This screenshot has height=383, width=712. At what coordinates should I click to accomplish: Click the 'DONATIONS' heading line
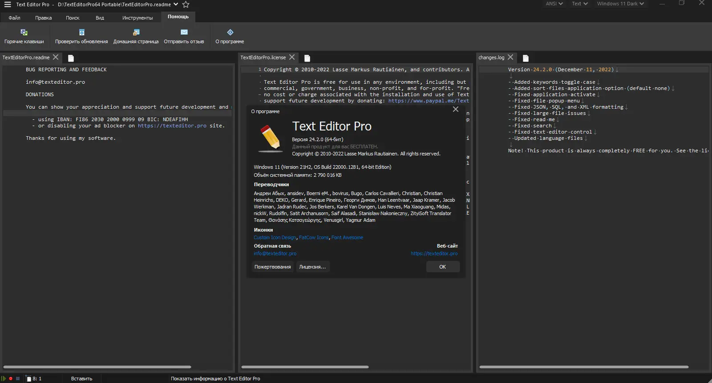click(40, 94)
